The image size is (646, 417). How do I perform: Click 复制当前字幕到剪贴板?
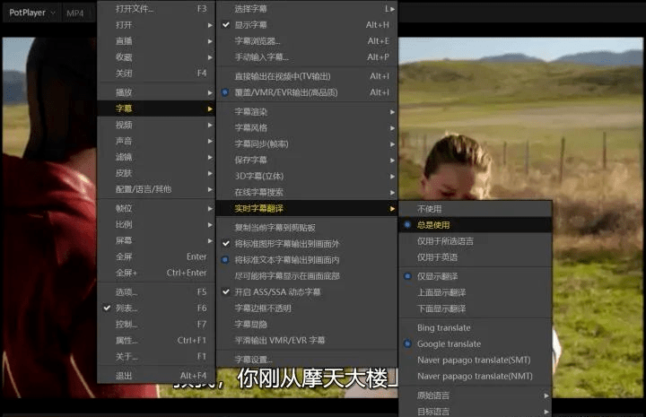[x=307, y=227]
